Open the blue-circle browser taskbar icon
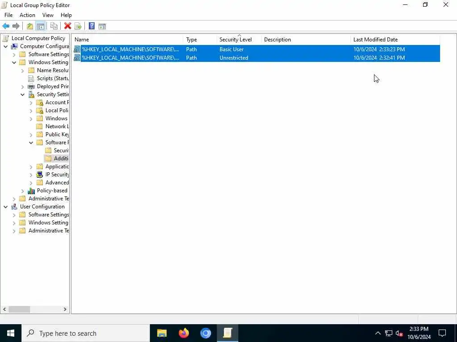The height and width of the screenshot is (342, 457). point(206,333)
